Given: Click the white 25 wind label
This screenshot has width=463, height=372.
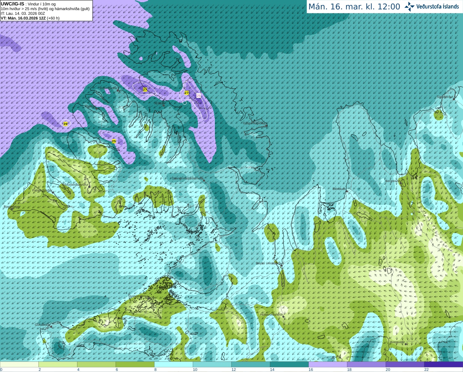Looking at the screenshot, I should (199, 96).
